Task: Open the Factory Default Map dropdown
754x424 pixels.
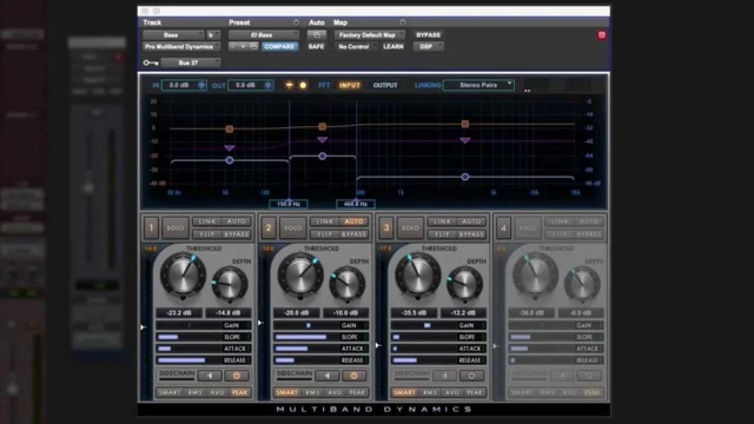Action: click(x=370, y=35)
